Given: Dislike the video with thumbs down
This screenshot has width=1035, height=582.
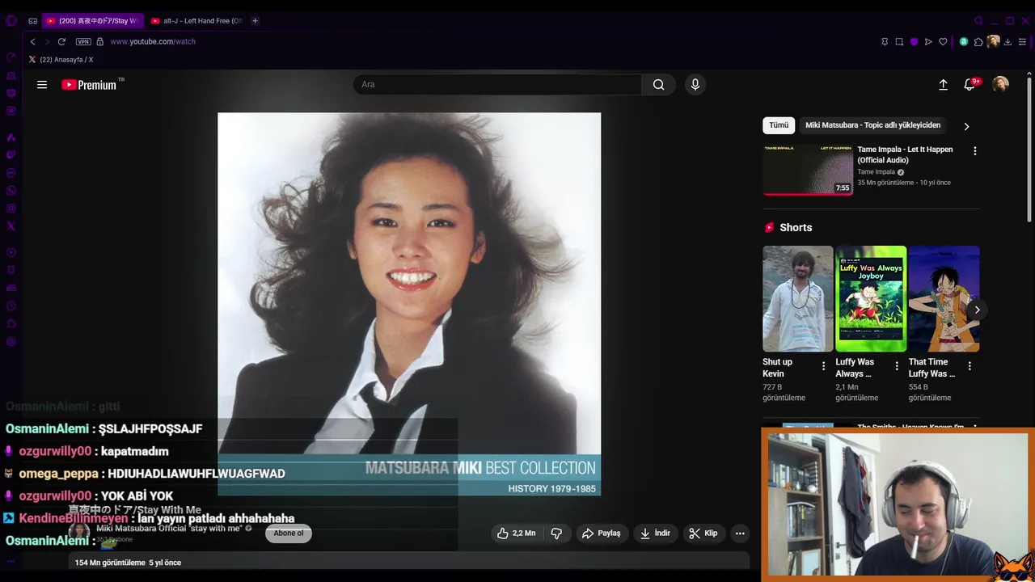Looking at the screenshot, I should pos(556,533).
